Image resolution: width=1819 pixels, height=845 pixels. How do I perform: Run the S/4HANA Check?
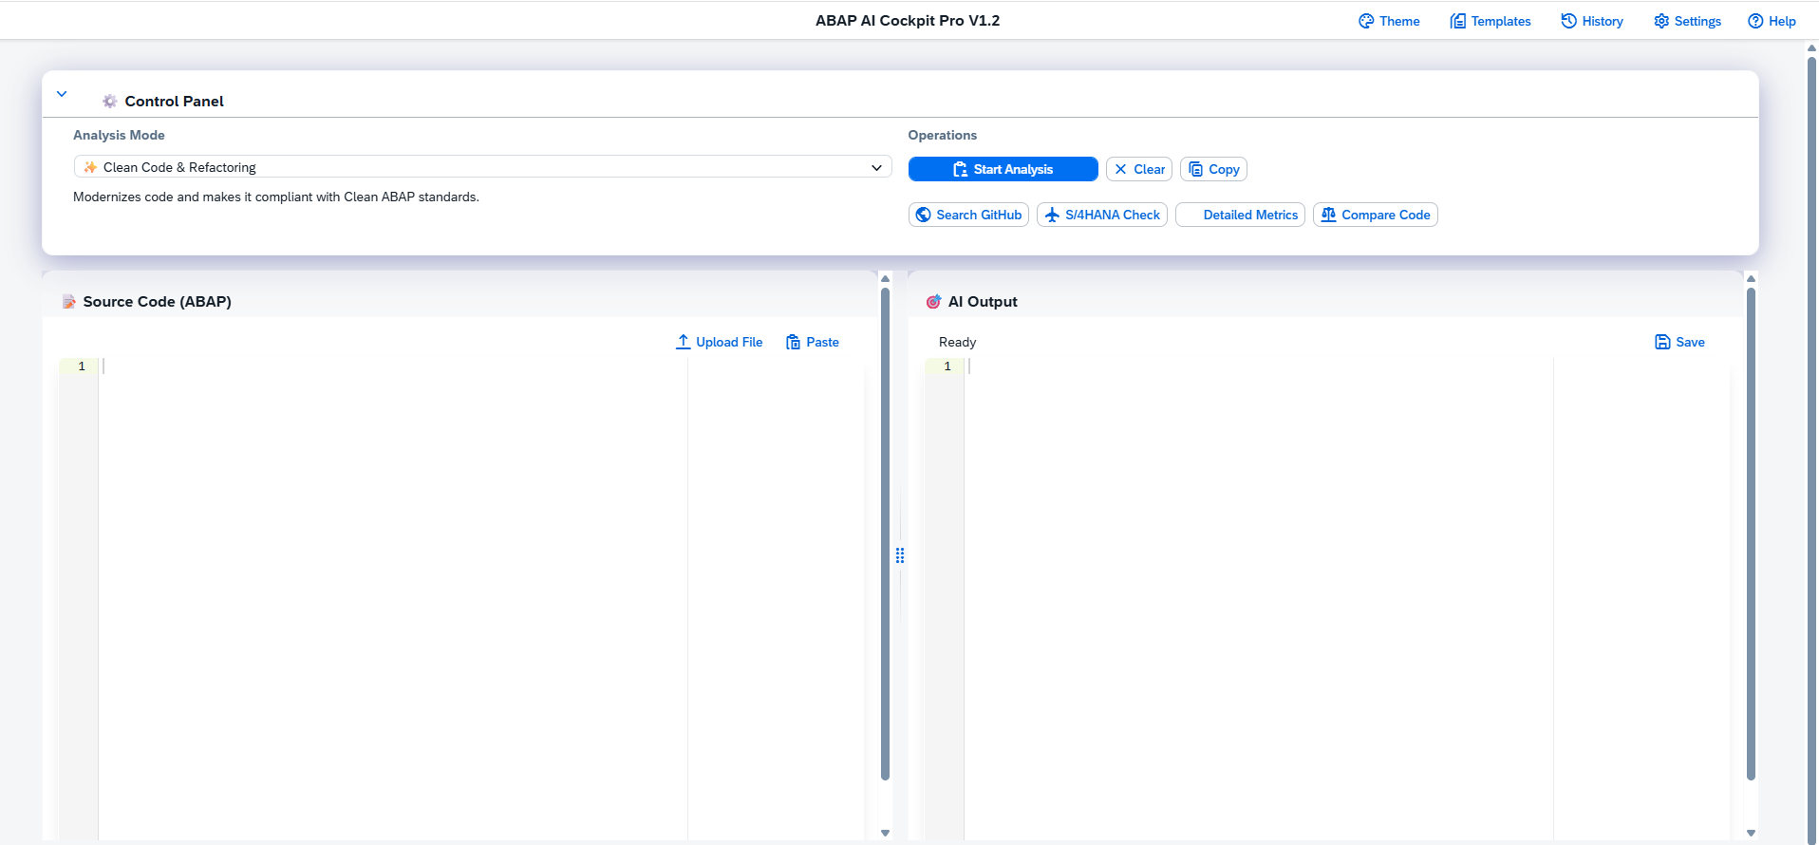pos(1101,215)
